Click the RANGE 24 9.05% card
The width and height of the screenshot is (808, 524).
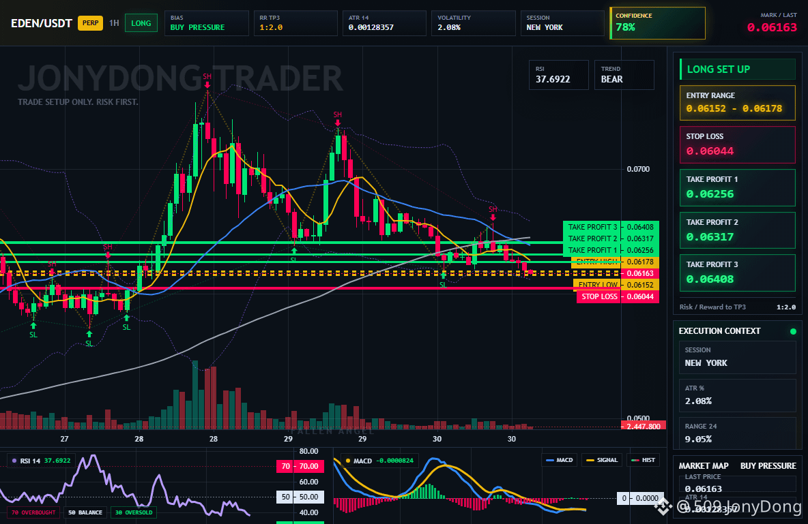pyautogui.click(x=738, y=433)
